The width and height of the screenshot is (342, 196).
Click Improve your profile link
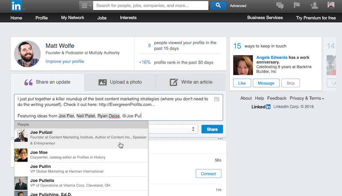[x=65, y=61]
